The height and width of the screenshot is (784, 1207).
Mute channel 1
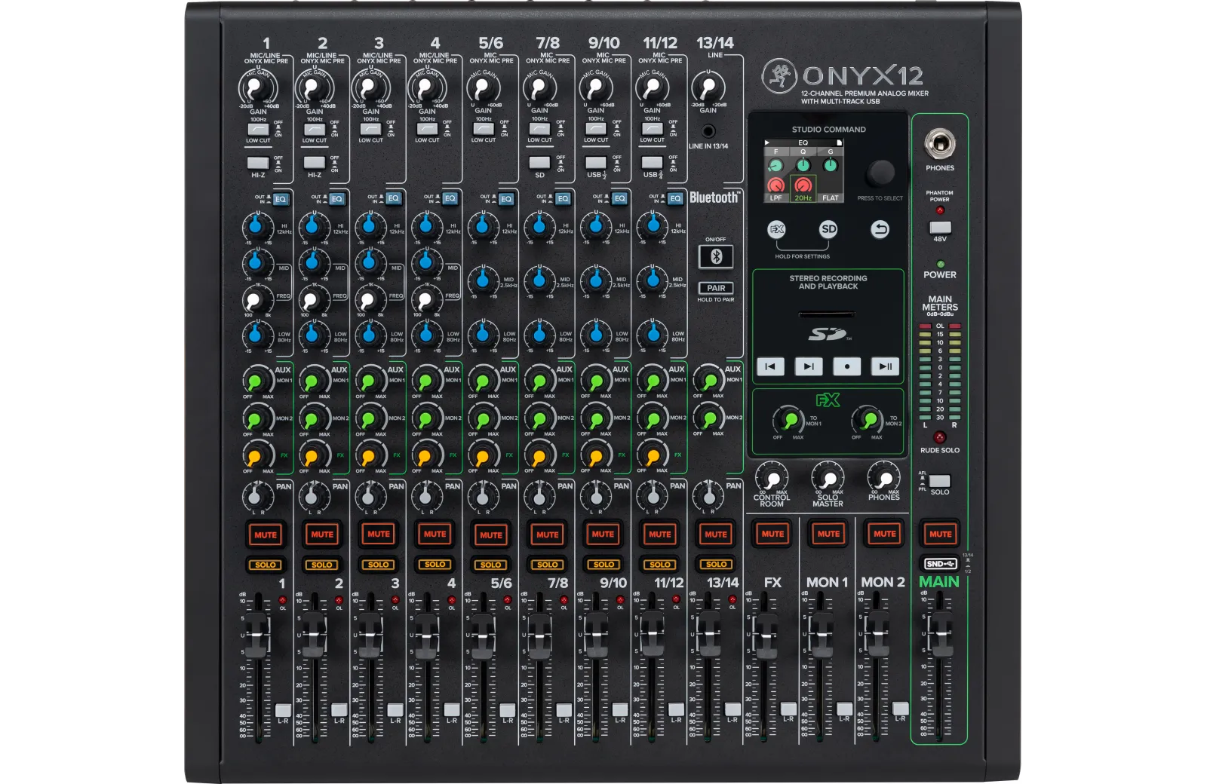[x=266, y=534]
